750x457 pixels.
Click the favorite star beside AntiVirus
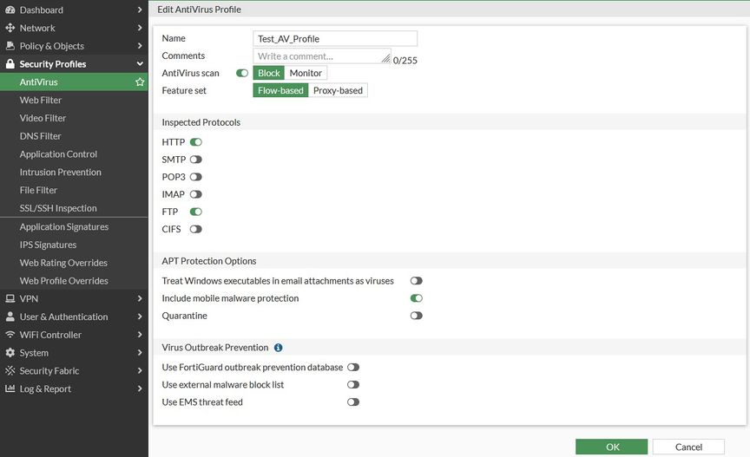140,82
